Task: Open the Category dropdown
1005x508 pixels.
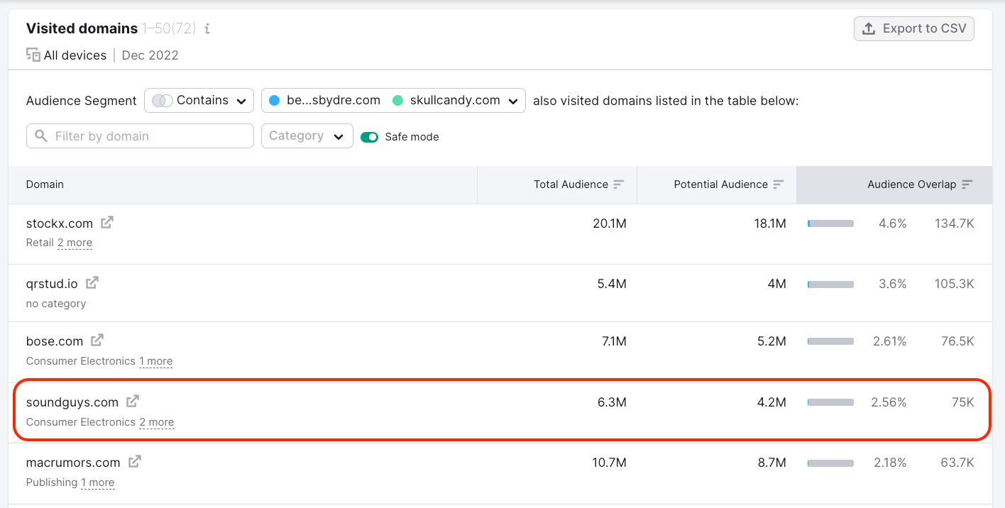Action: point(307,136)
